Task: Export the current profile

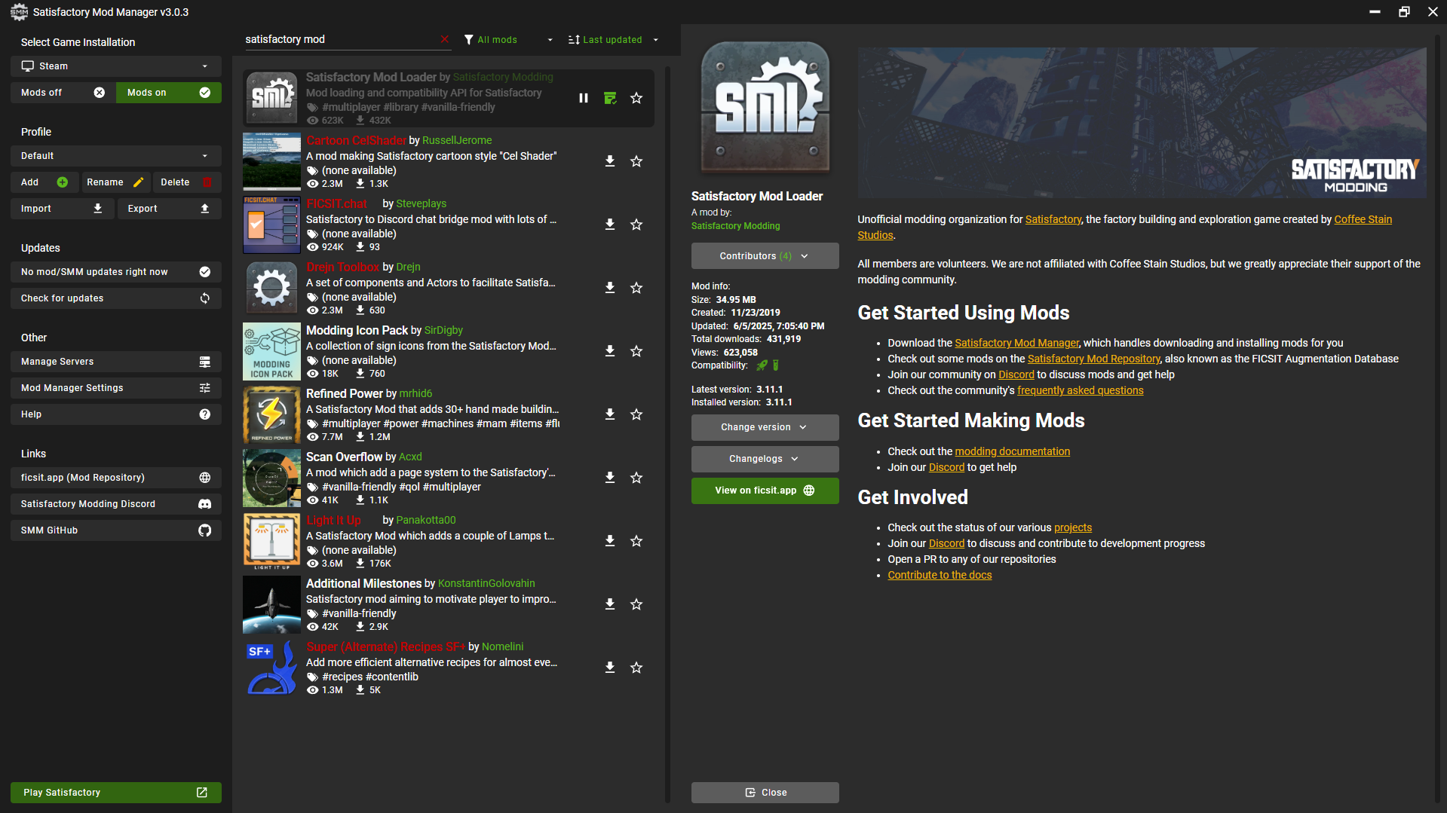Action: (170, 209)
